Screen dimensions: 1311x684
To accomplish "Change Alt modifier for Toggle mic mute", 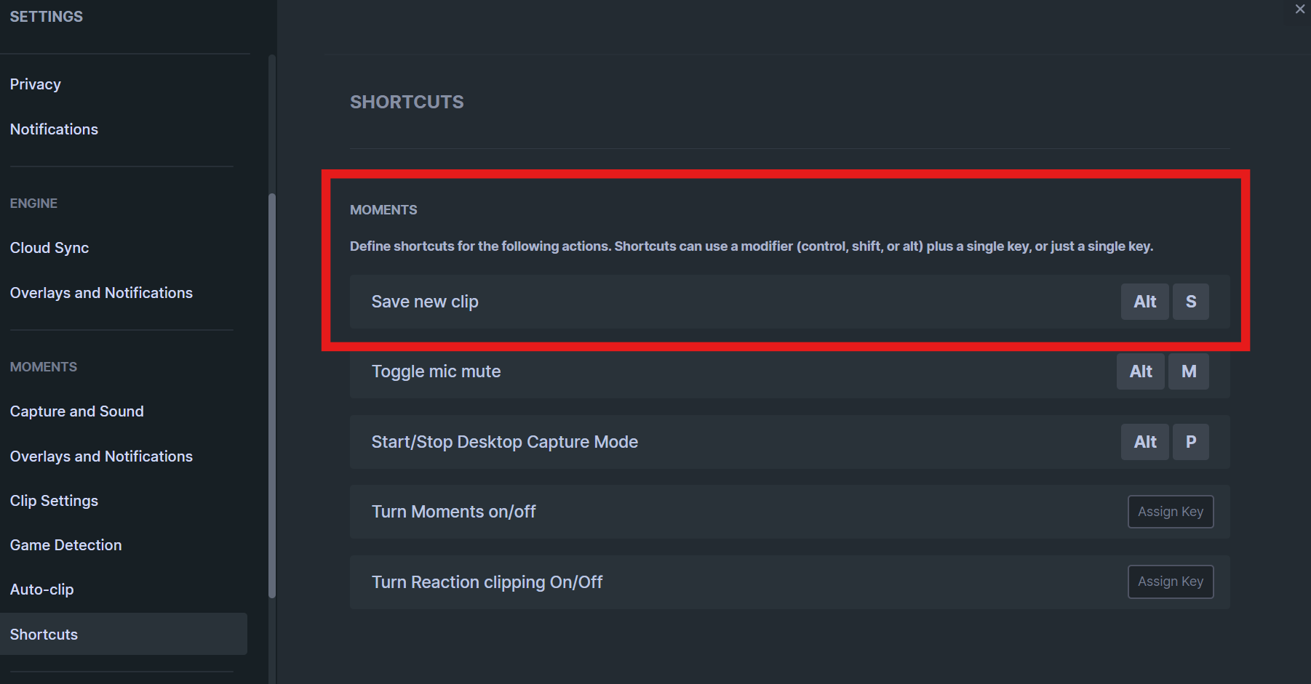I will point(1140,371).
